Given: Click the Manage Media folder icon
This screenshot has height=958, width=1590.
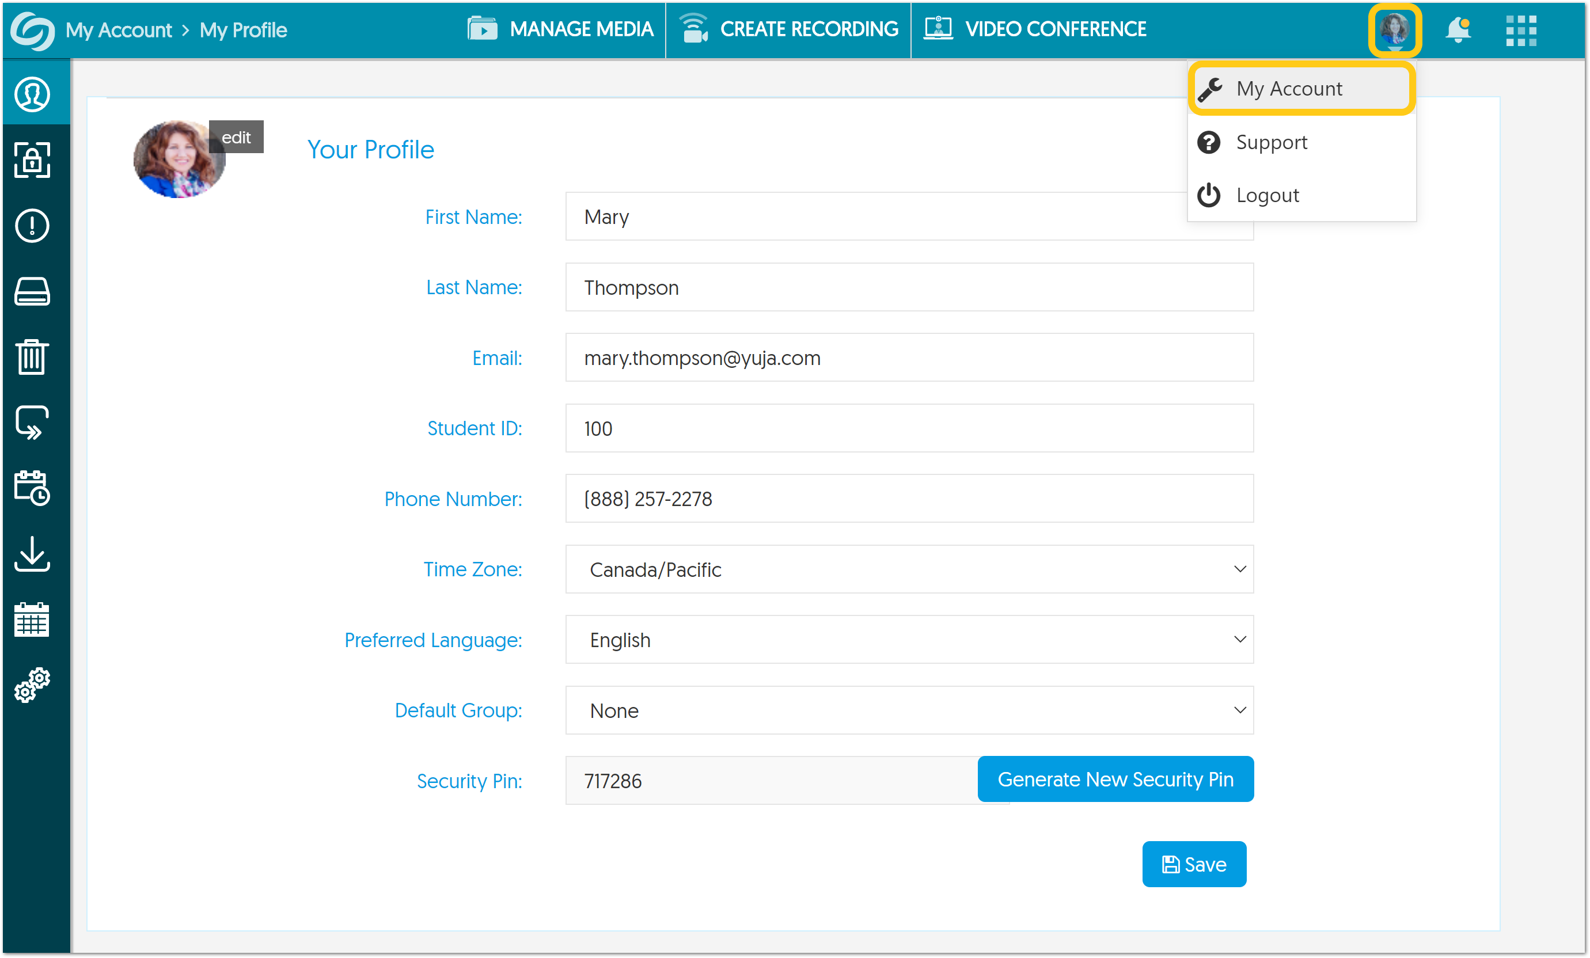Looking at the screenshot, I should pyautogui.click(x=482, y=29).
